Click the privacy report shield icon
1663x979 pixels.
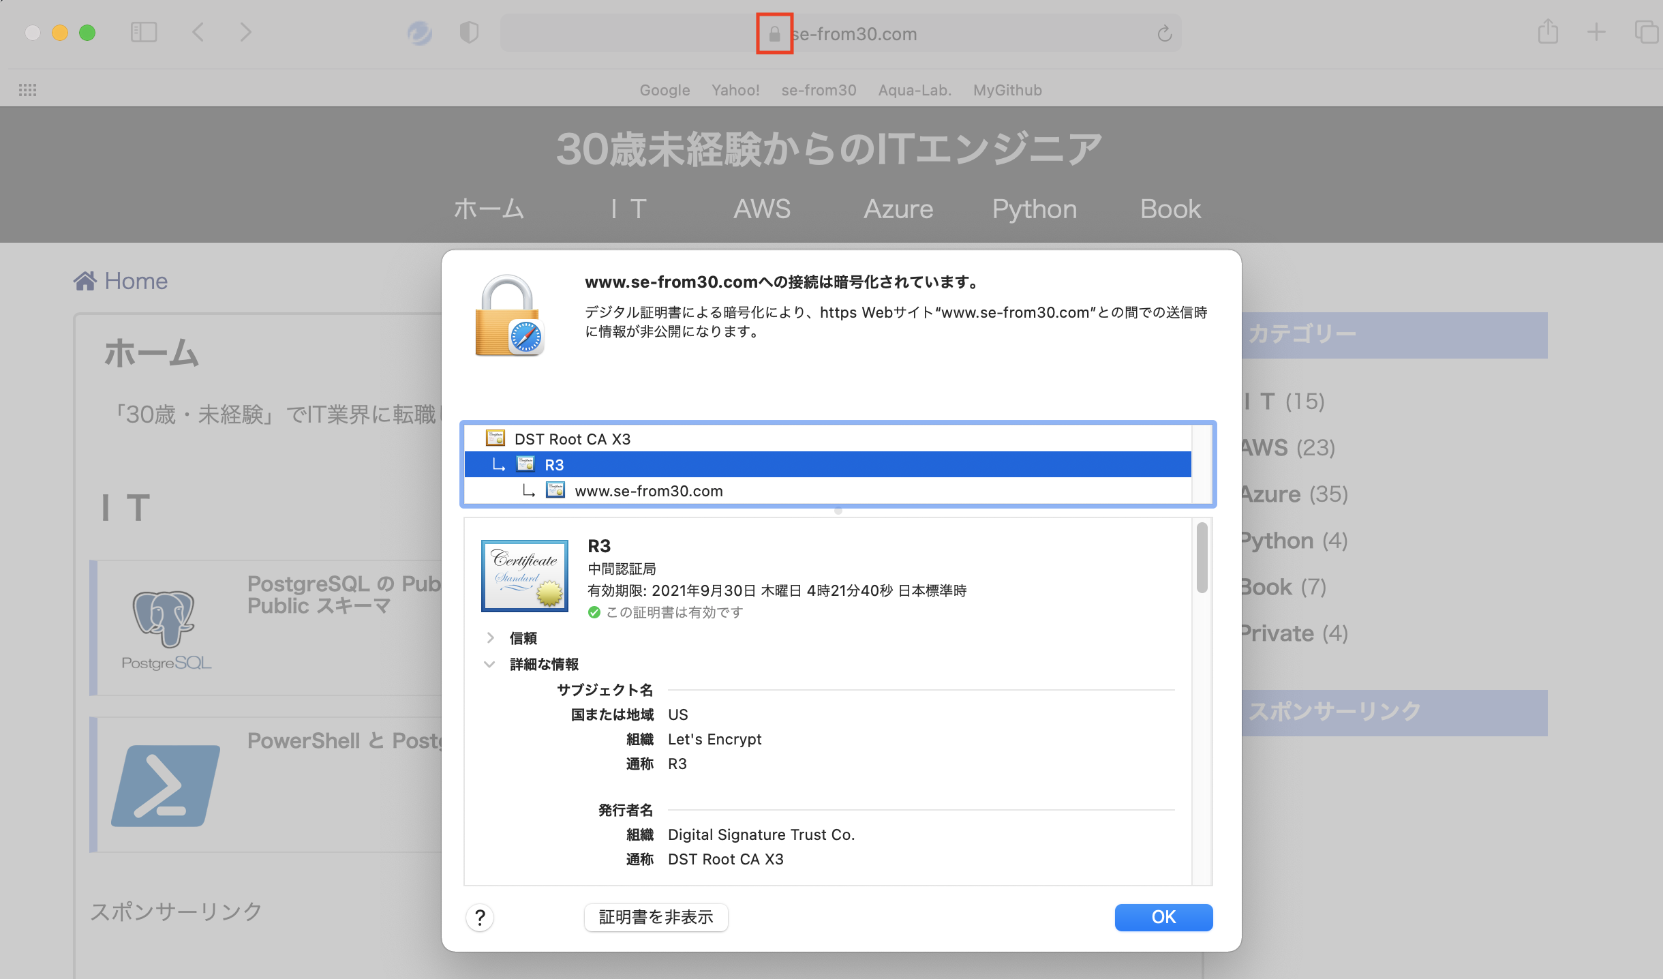click(469, 32)
